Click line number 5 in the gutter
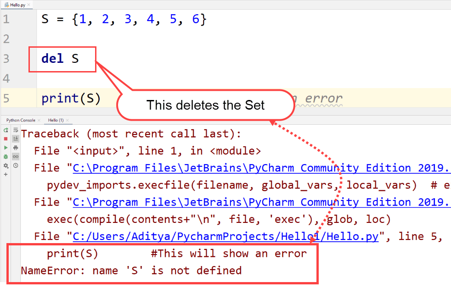The image size is (451, 294). coord(6,98)
